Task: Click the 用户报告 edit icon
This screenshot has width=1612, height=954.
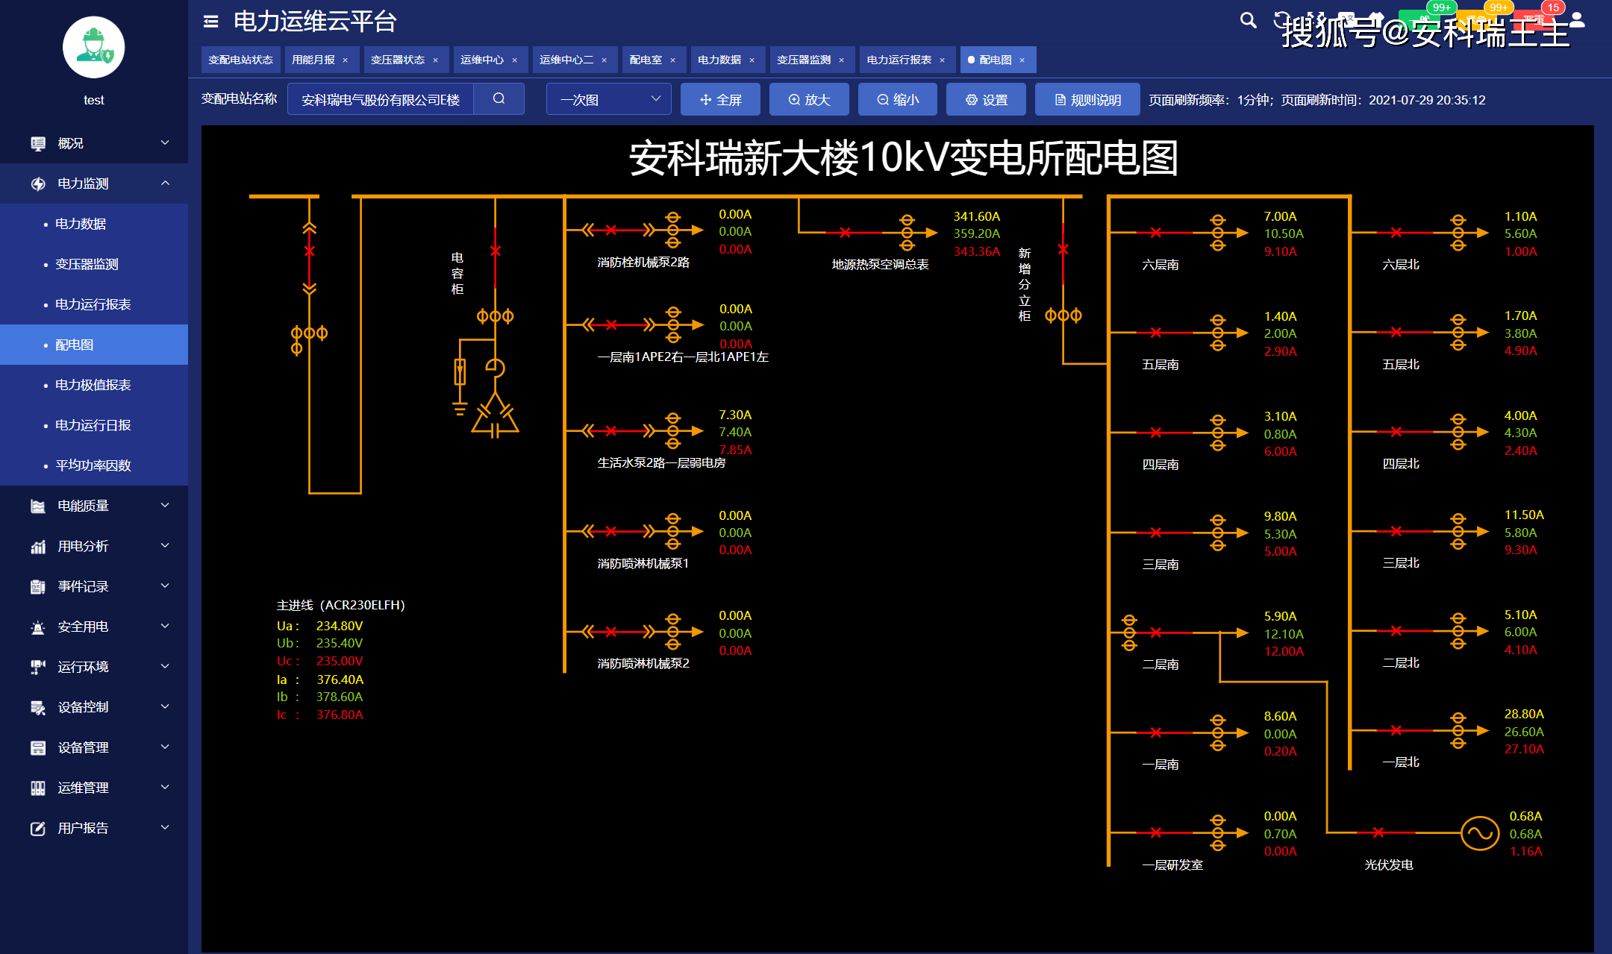Action: coord(38,828)
